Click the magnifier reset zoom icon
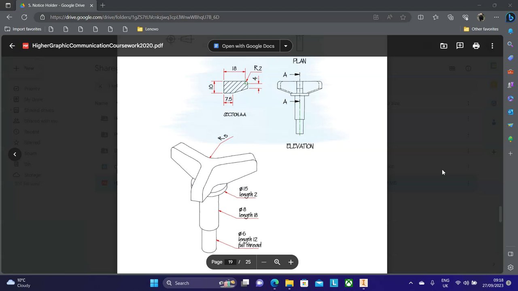This screenshot has width=518, height=291. 277,262
